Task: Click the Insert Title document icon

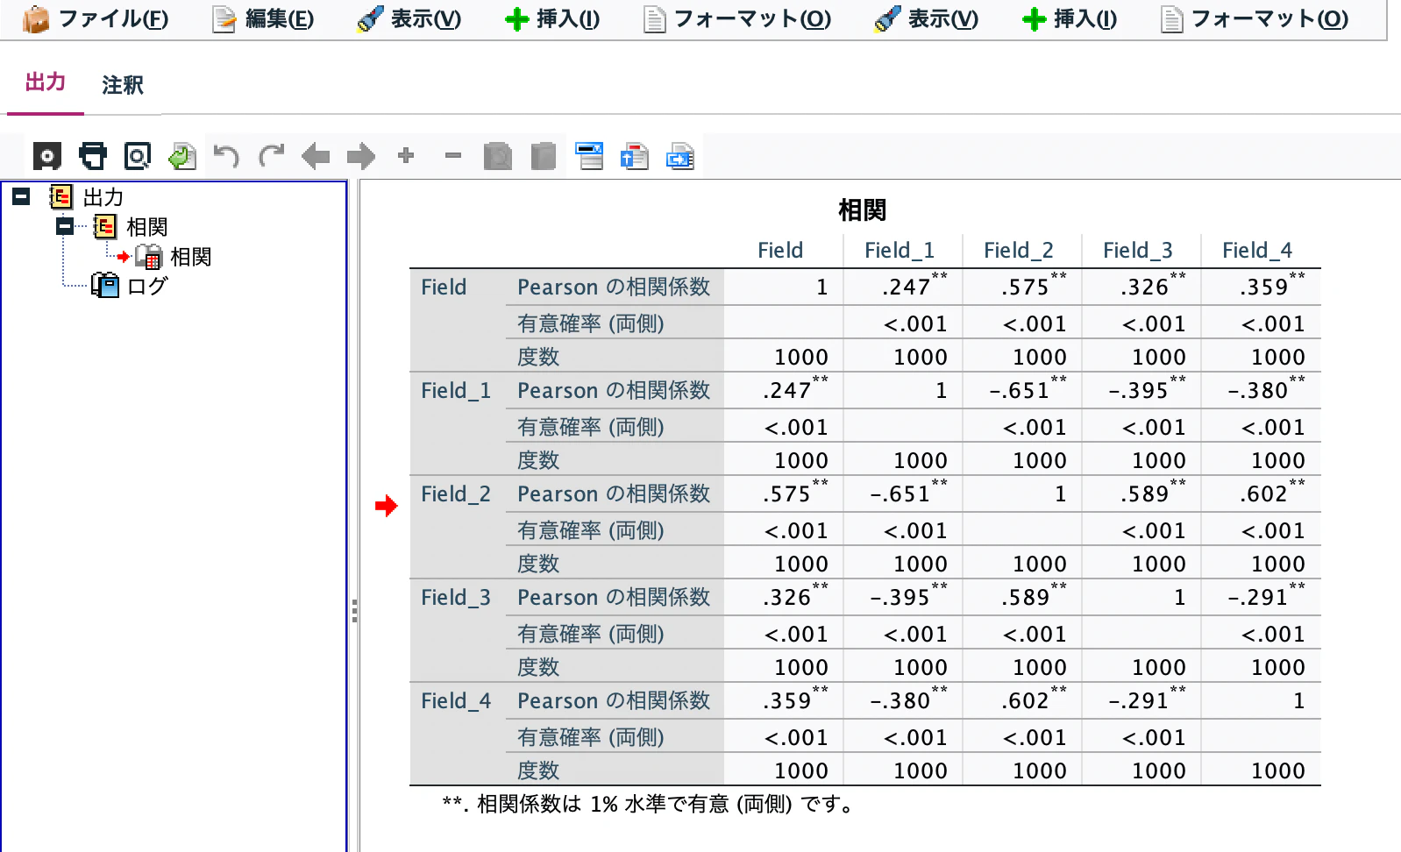Action: (x=635, y=157)
